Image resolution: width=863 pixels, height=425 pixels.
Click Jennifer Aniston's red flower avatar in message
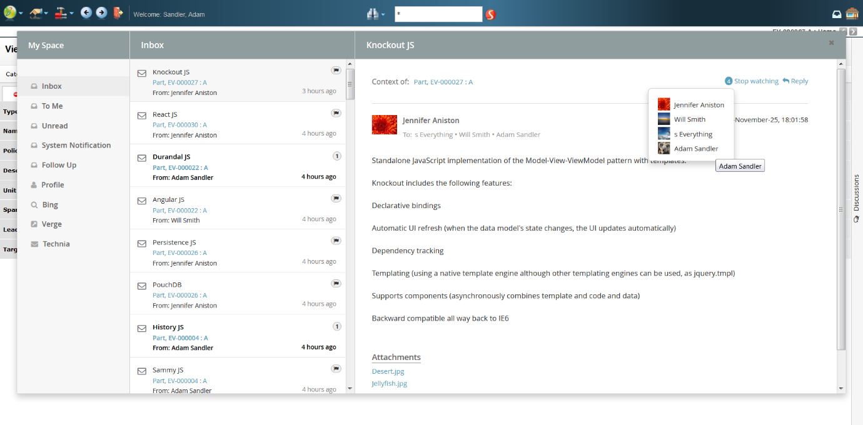point(384,124)
